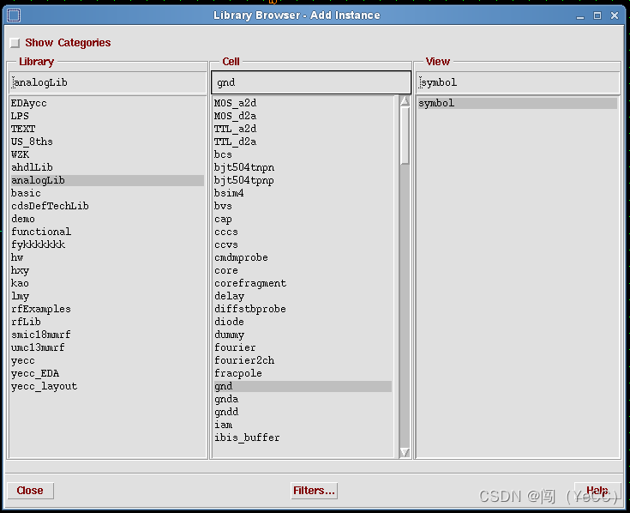Select the yecc library
630x513 pixels.
tap(23, 360)
